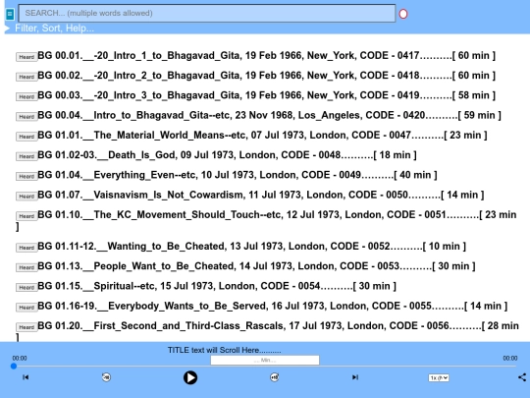The height and width of the screenshot is (398, 530).
Task: Select BG 01.07 Vaisnavism_Is_Not_Cowardism lecture
Action: click(261, 195)
